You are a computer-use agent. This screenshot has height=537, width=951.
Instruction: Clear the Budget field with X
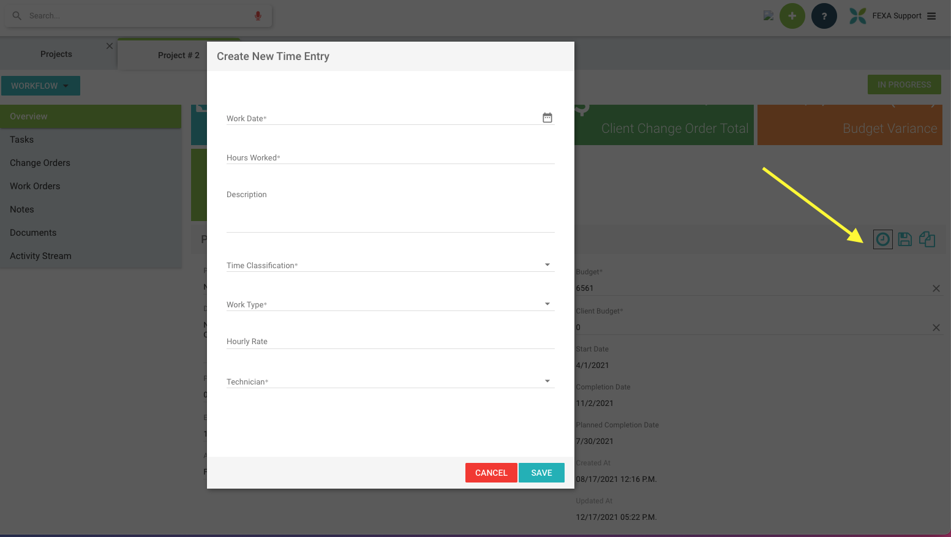pos(936,288)
